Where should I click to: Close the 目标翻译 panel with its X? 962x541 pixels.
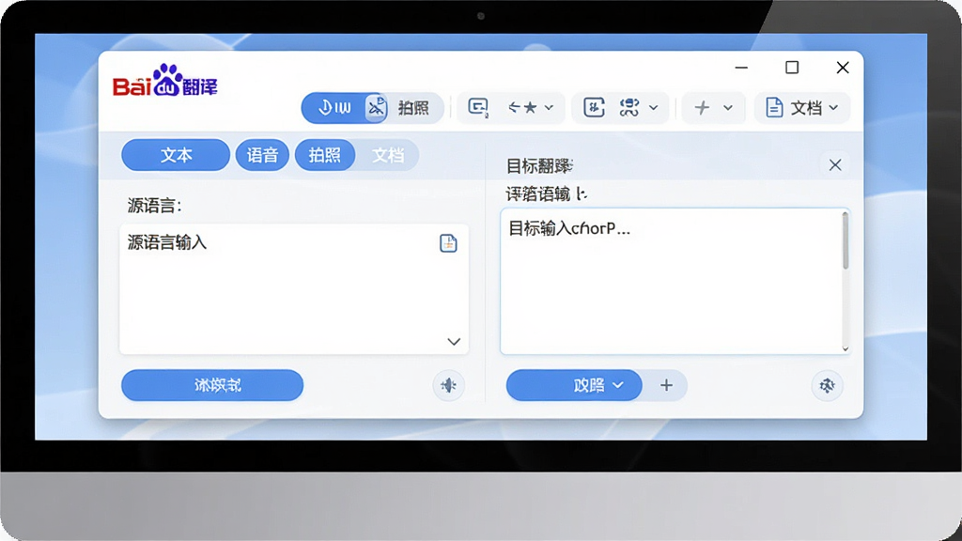tap(835, 165)
